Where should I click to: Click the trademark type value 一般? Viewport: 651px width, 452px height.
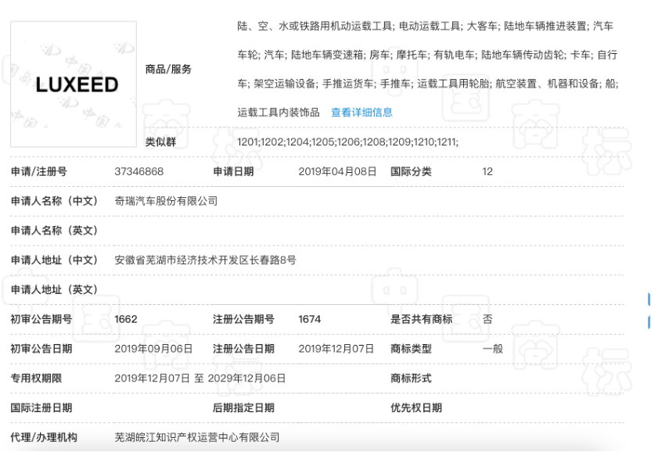point(493,349)
